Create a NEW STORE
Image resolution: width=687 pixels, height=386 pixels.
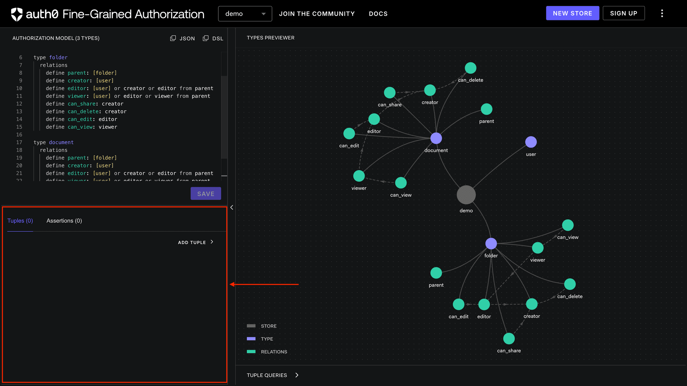[572, 13]
